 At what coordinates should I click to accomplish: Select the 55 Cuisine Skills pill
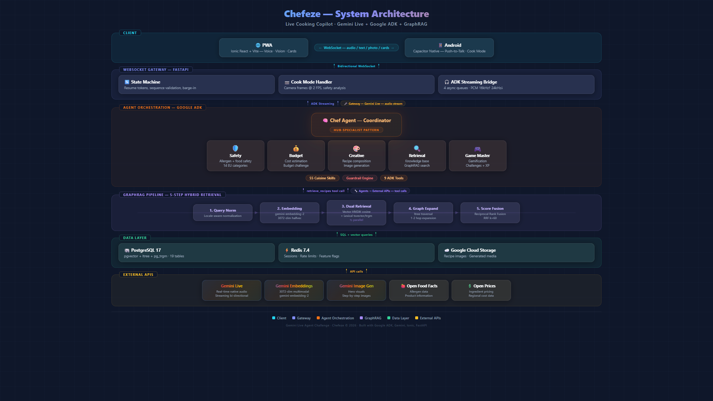pyautogui.click(x=322, y=178)
